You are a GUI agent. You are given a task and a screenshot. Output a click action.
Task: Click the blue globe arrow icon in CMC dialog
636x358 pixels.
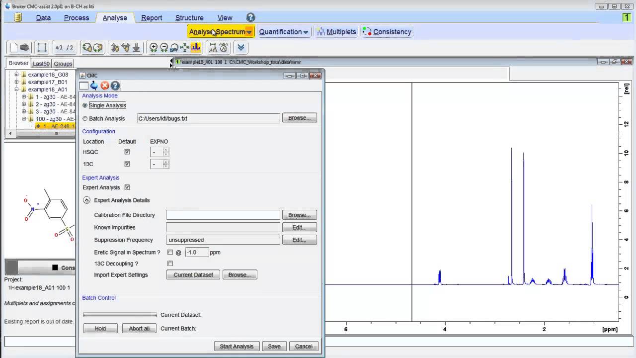coord(94,86)
